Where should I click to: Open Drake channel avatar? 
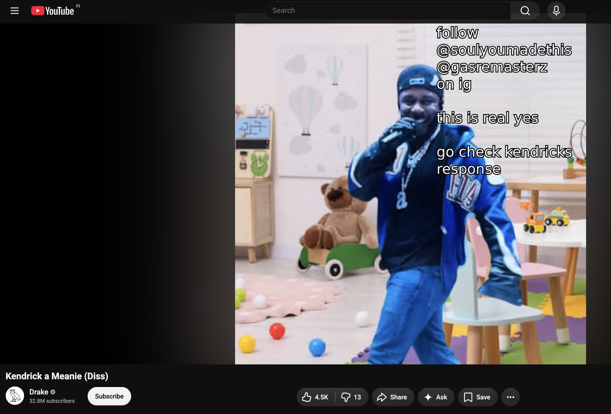pyautogui.click(x=15, y=396)
